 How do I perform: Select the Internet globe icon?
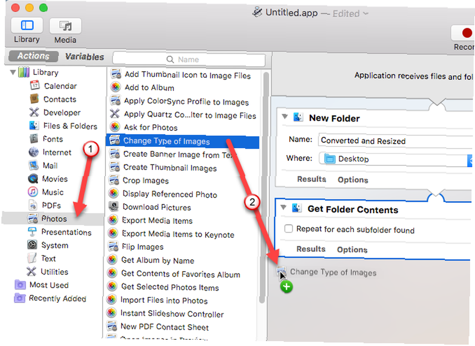[x=33, y=152]
